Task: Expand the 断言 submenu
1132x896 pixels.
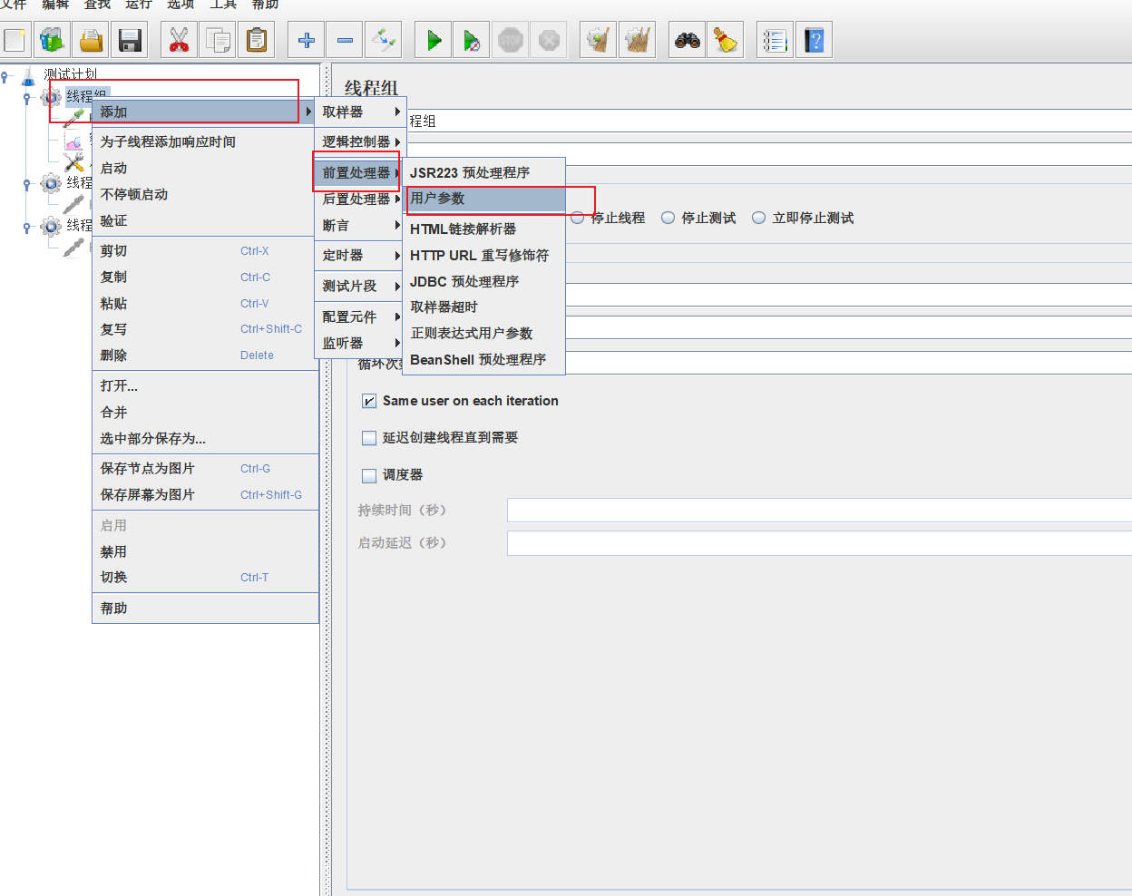Action: (360, 225)
